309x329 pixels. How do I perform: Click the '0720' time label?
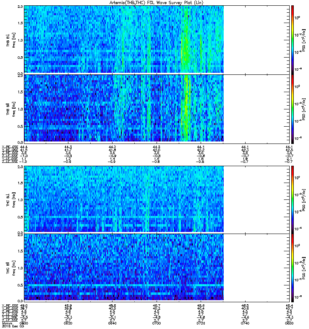(x=201, y=323)
